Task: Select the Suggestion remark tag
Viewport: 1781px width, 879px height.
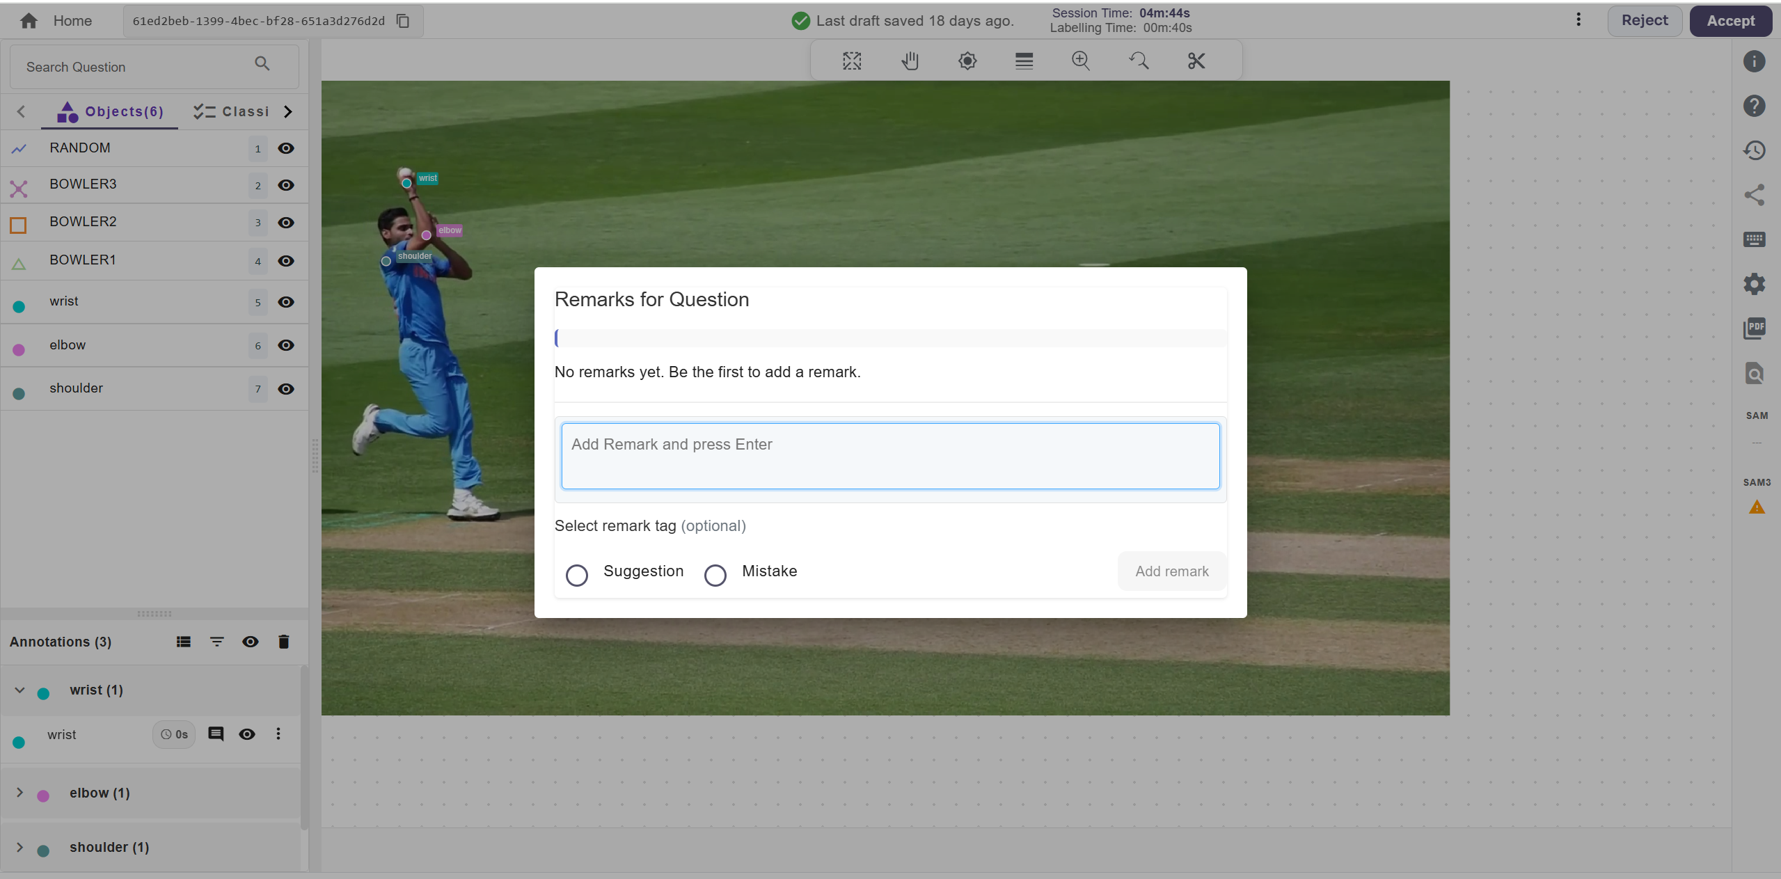Action: click(577, 575)
